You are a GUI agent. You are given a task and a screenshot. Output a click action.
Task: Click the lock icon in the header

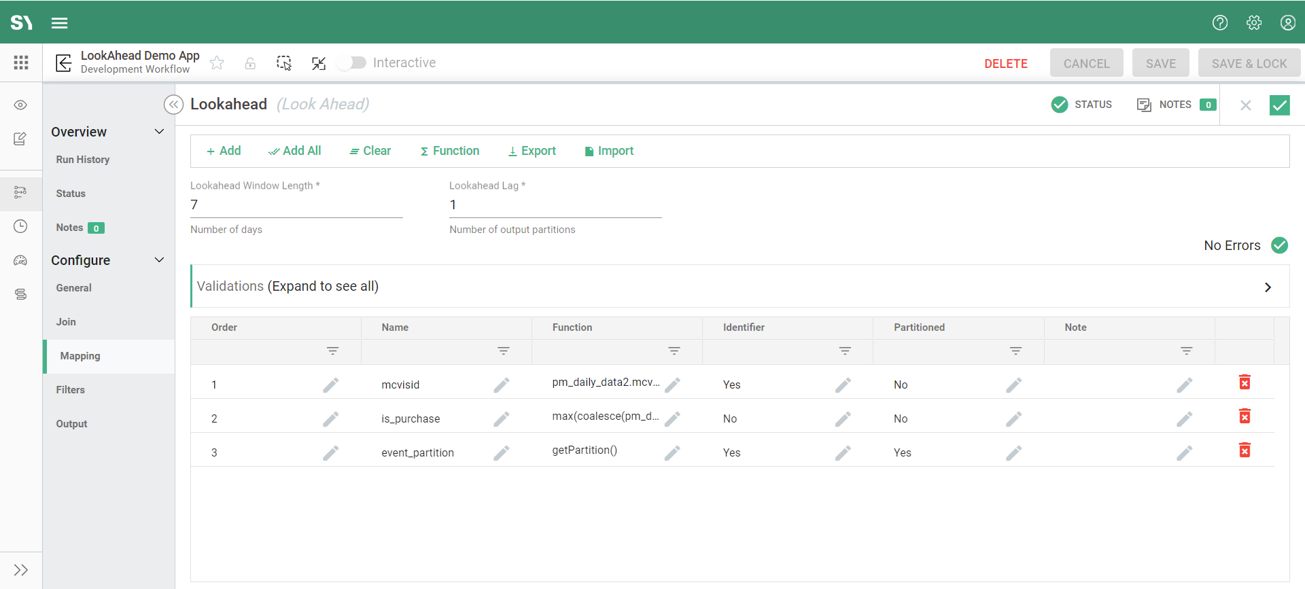point(250,63)
